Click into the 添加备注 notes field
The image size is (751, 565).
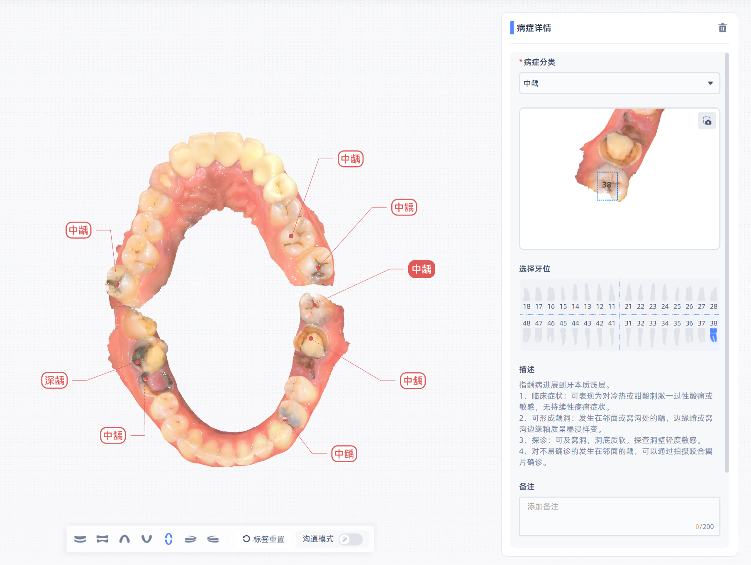point(619,517)
